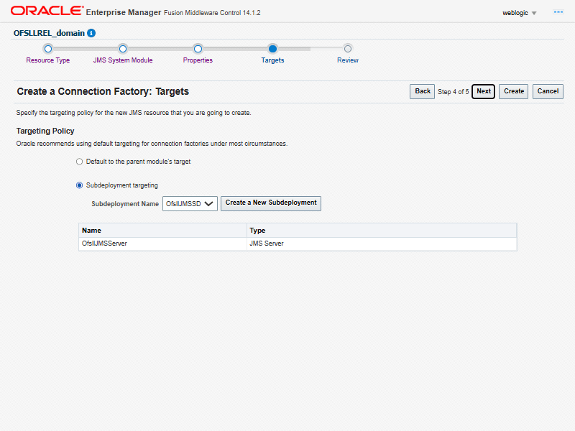This screenshot has width=575, height=431.
Task: Click Enterprise Manager title text
Action: (124, 12)
